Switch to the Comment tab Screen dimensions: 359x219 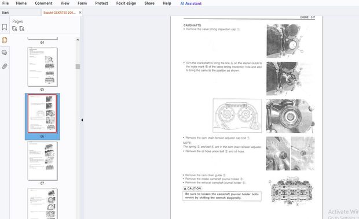click(43, 3)
